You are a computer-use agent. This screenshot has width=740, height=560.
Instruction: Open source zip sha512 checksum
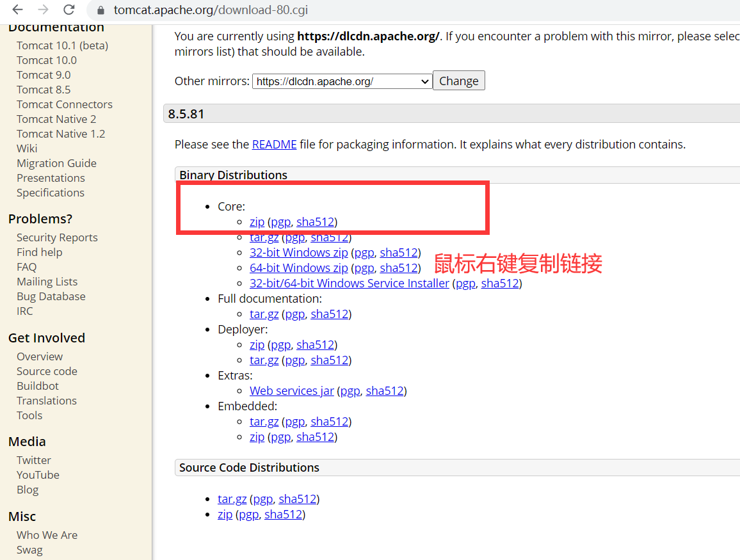[283, 514]
